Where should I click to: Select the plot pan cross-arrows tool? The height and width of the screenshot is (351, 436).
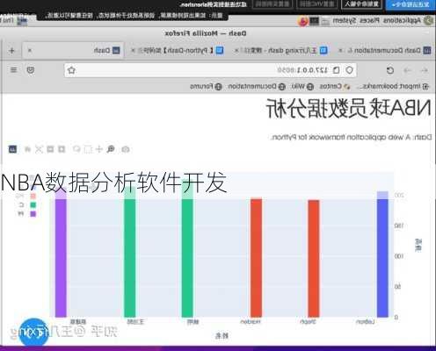99,149
